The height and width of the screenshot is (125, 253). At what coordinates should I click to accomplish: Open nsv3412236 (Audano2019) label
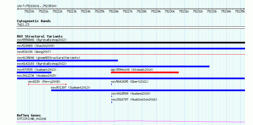pos(37,76)
